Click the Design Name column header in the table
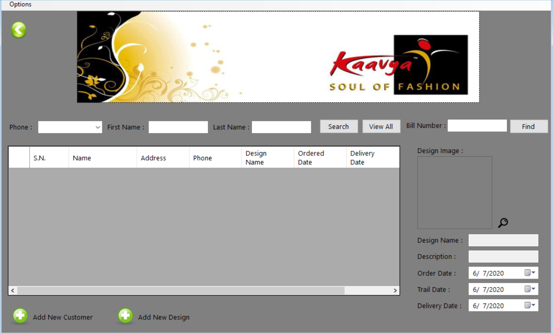 pos(268,158)
